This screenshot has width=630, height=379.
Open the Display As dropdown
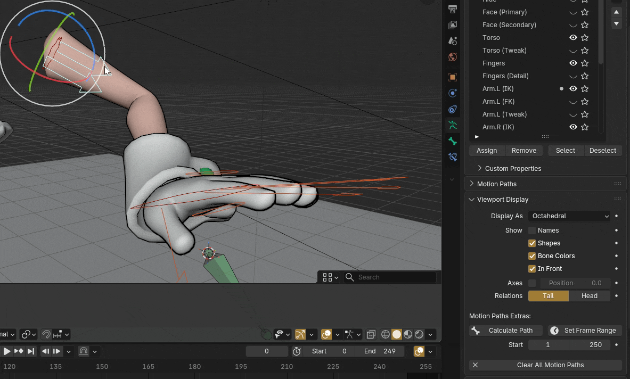tap(569, 216)
